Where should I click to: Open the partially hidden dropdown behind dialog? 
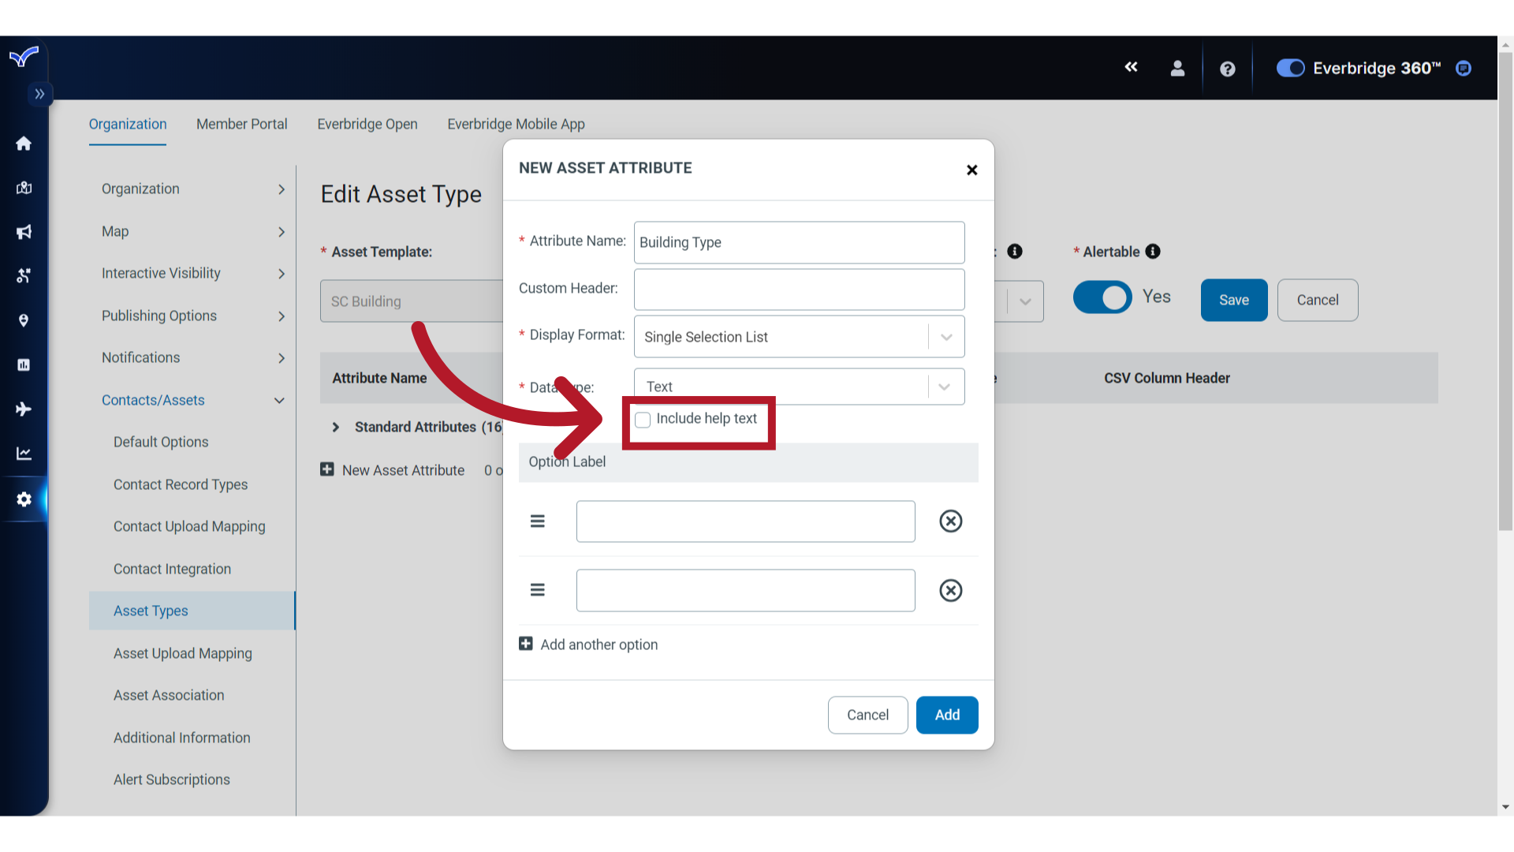tap(1025, 301)
